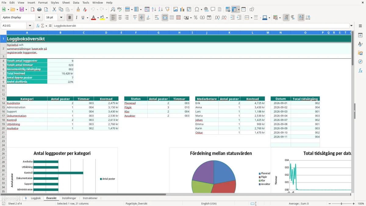The width and height of the screenshot is (366, 206).
Task: Cut the selection with the scissors icon
Action: pyautogui.click(x=54, y=9)
